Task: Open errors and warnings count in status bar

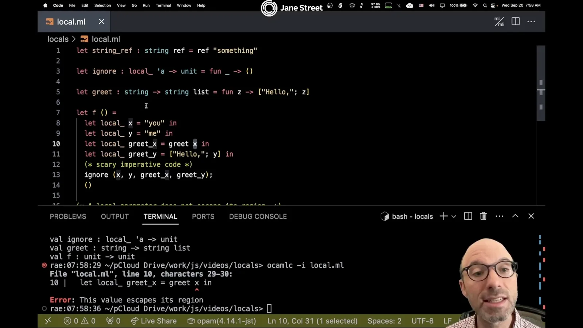Action: point(79,321)
